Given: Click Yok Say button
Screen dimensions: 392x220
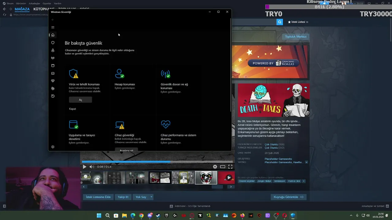Looking at the screenshot, I should [141, 197].
